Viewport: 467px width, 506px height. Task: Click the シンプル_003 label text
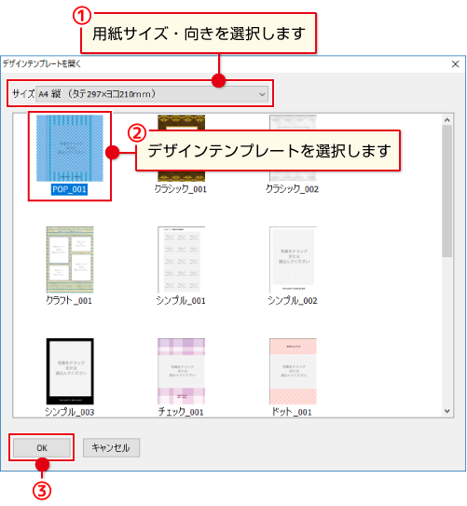point(69,412)
